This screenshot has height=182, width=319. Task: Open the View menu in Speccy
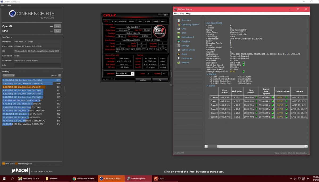(x=182, y=13)
